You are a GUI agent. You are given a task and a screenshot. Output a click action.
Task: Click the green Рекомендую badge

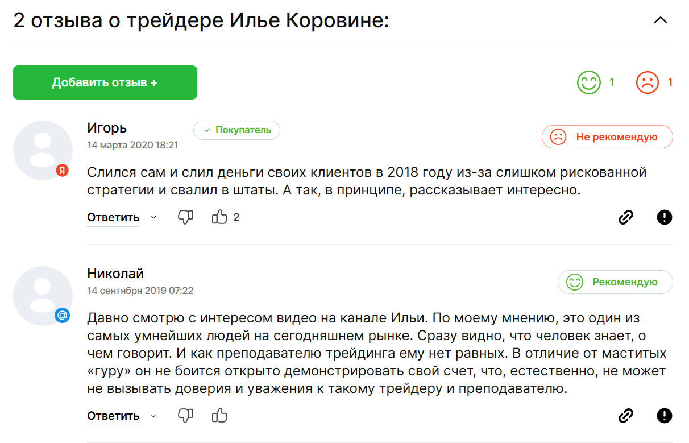(615, 282)
